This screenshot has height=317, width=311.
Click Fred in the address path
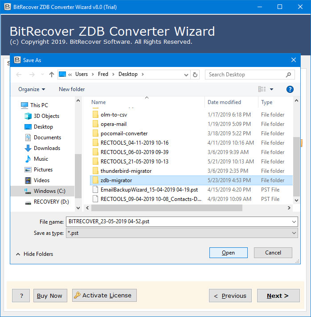(x=103, y=74)
